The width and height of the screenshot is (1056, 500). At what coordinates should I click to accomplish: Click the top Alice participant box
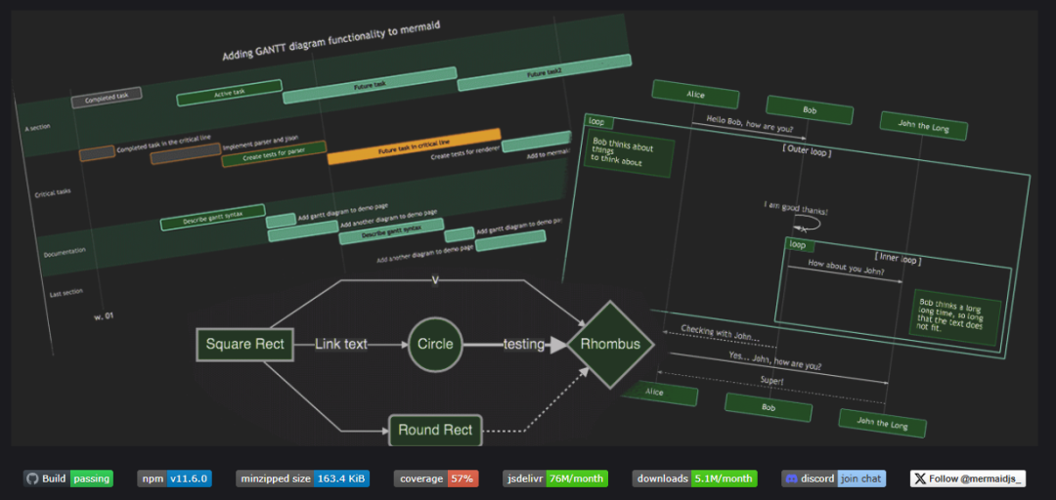(696, 95)
